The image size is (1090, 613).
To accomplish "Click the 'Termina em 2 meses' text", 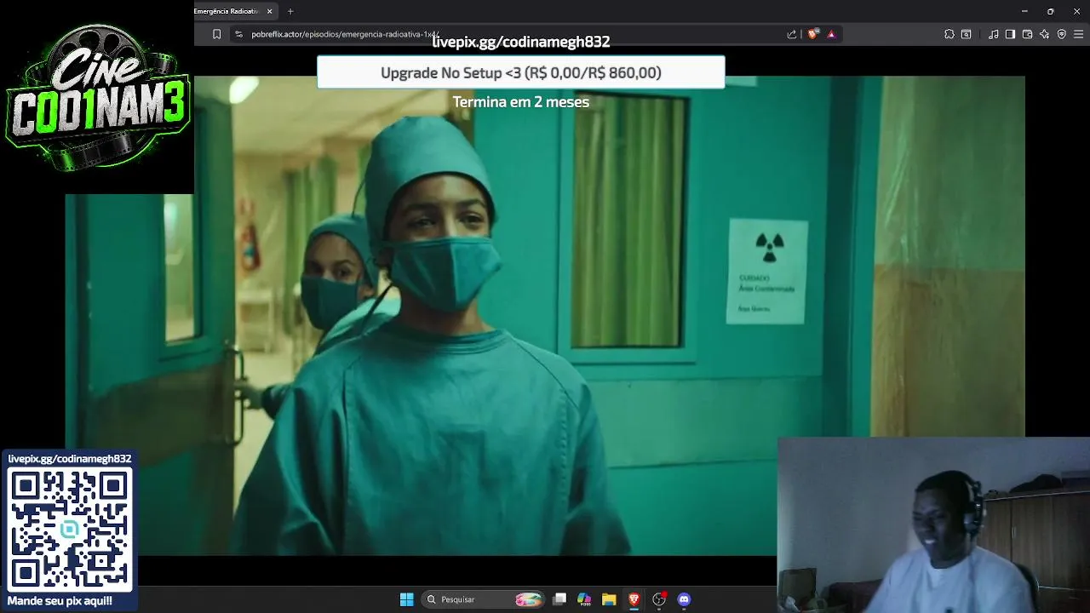I will [x=521, y=101].
